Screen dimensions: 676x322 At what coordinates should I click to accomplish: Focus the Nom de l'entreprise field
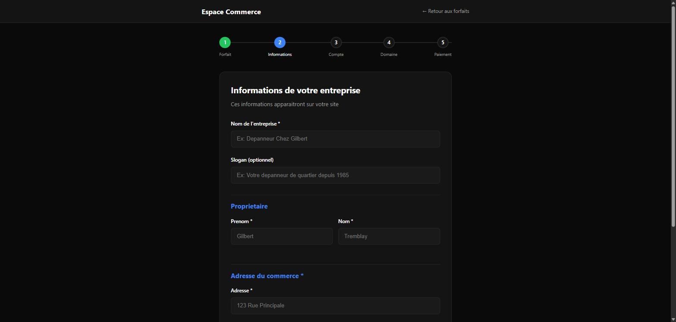[335, 139]
